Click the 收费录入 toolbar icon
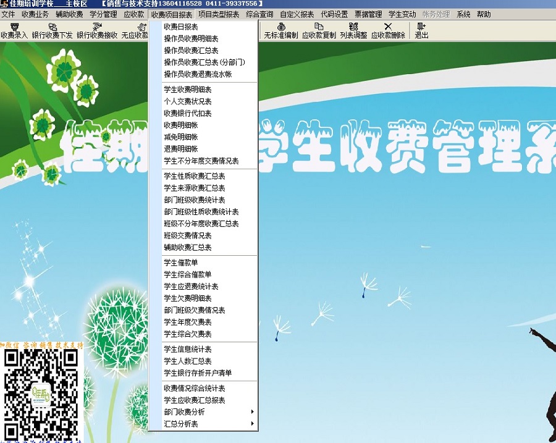 pos(14,31)
